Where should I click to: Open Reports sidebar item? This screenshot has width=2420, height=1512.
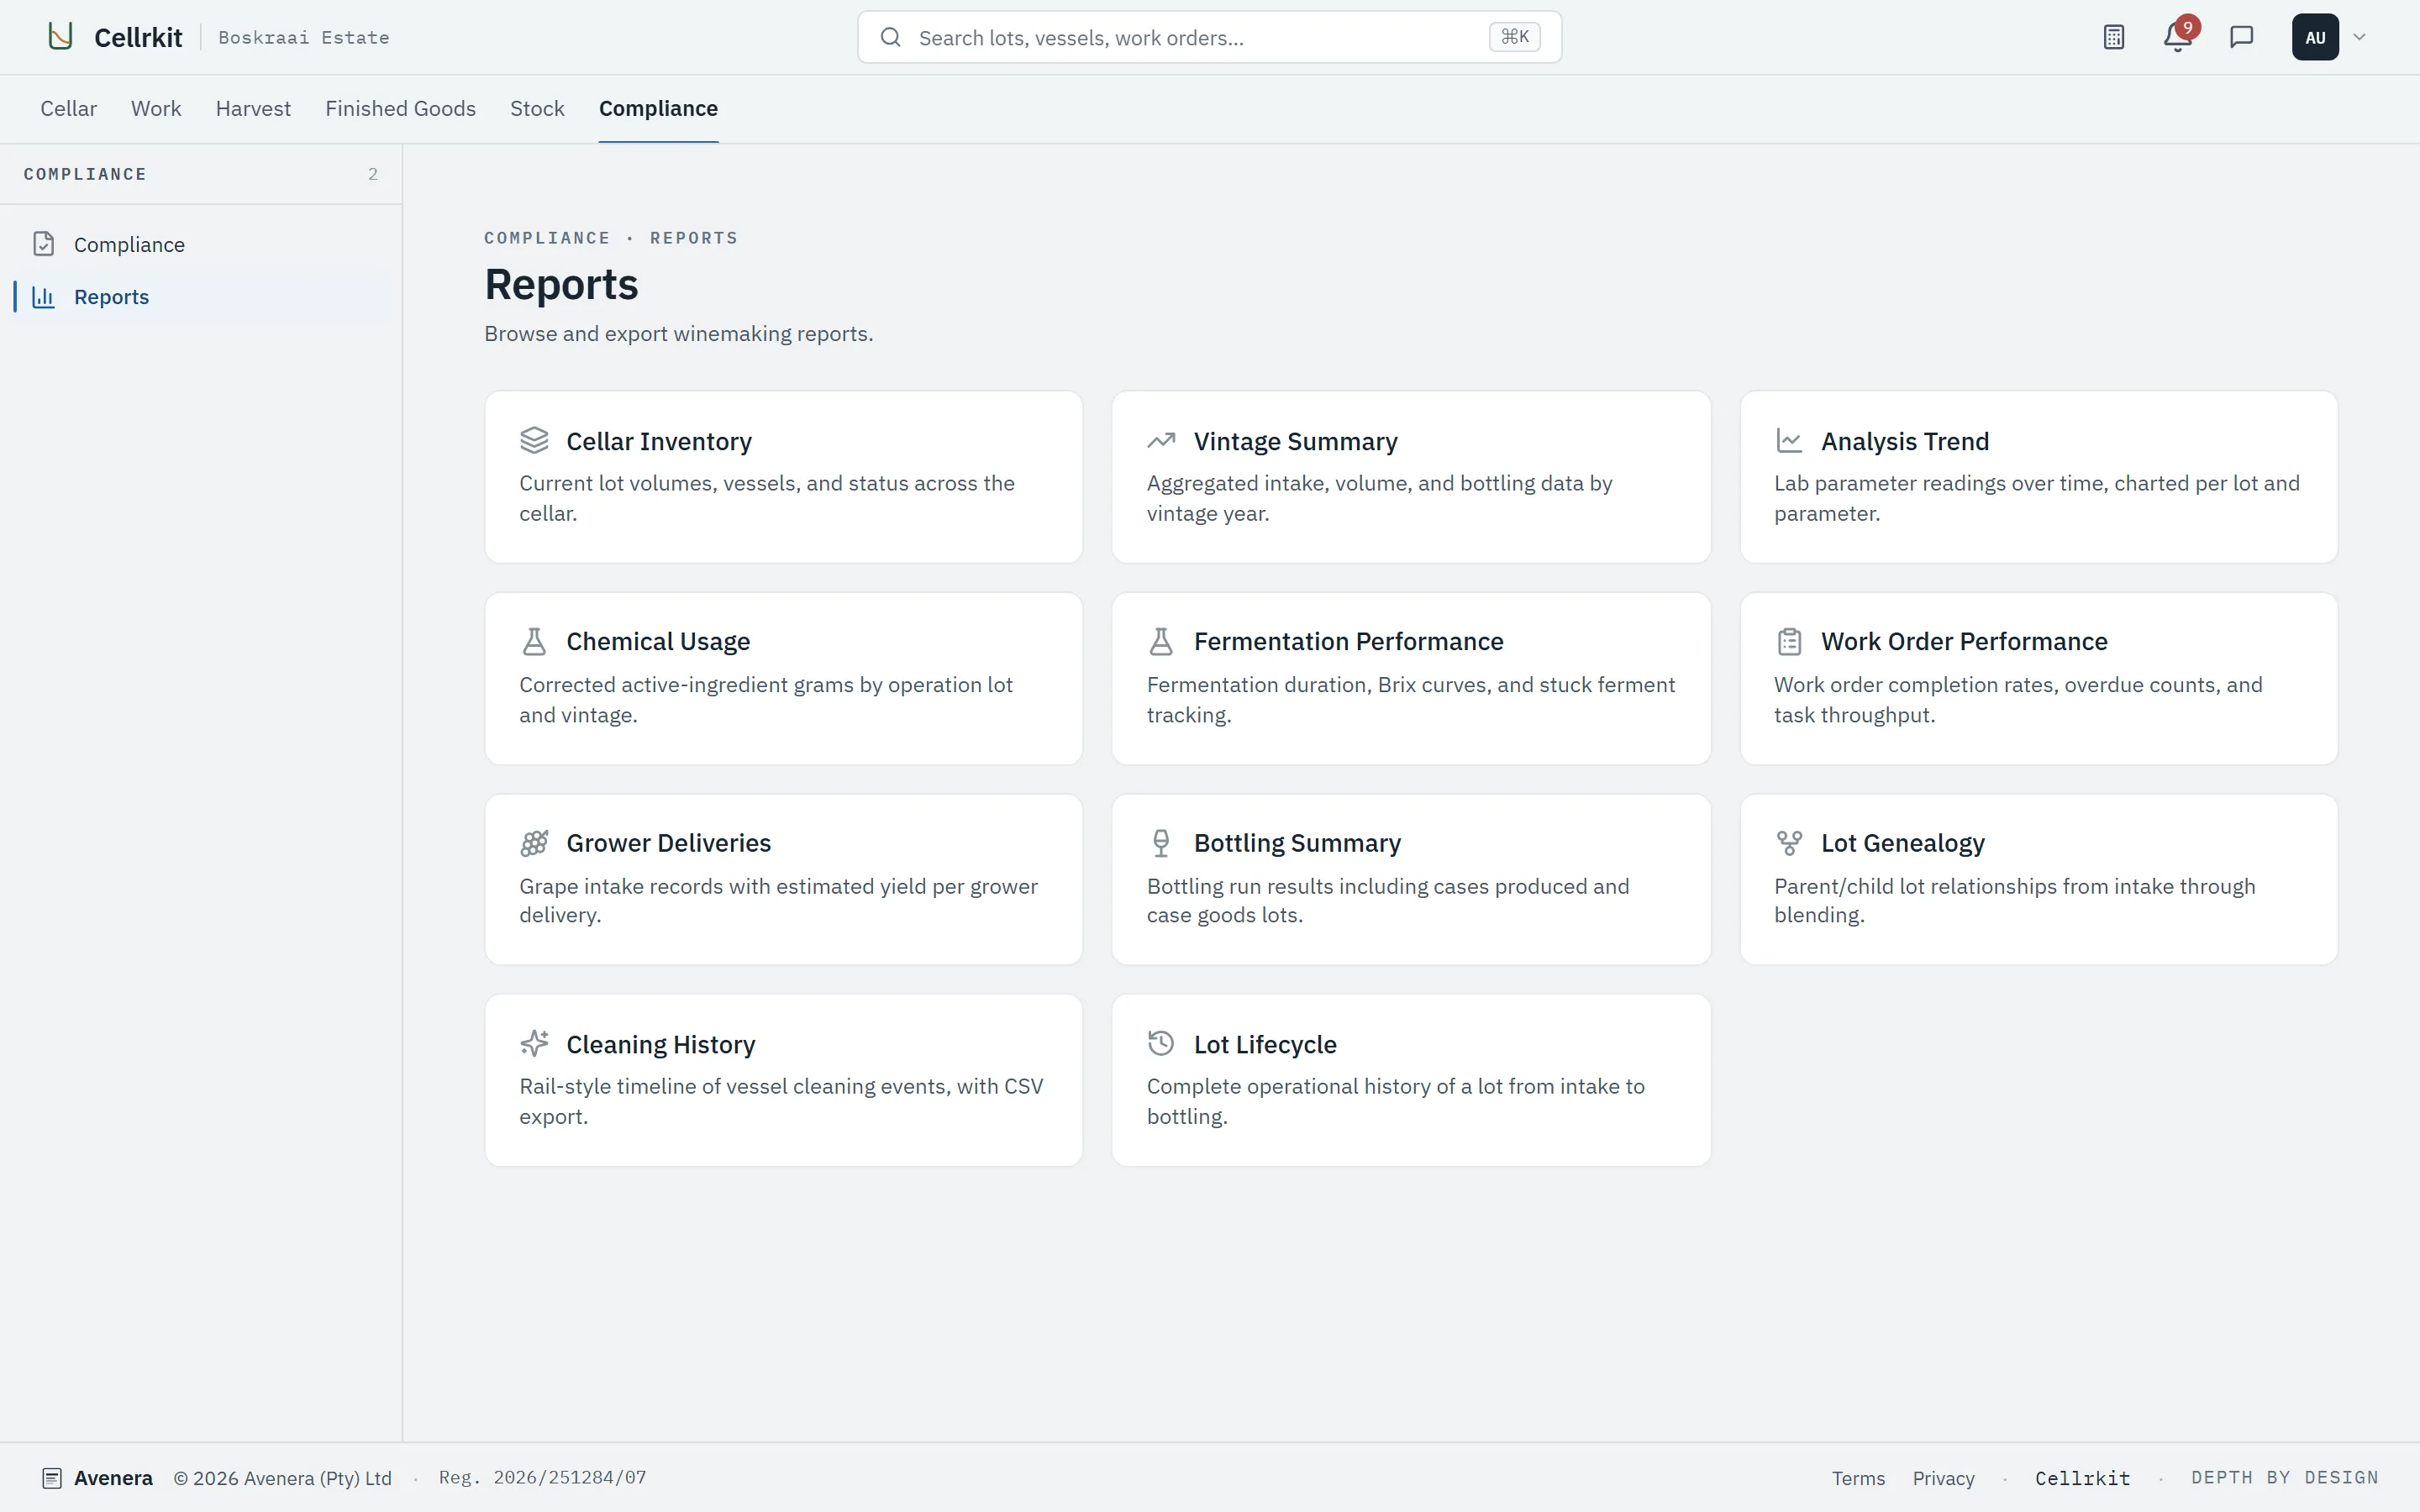point(200,297)
